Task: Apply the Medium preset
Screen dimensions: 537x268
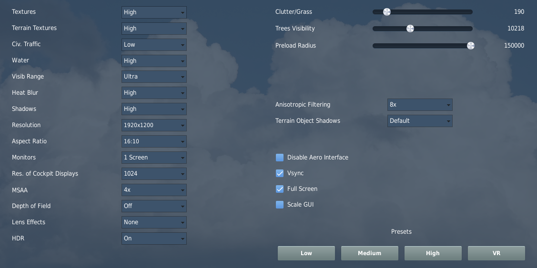Action: [x=370, y=253]
